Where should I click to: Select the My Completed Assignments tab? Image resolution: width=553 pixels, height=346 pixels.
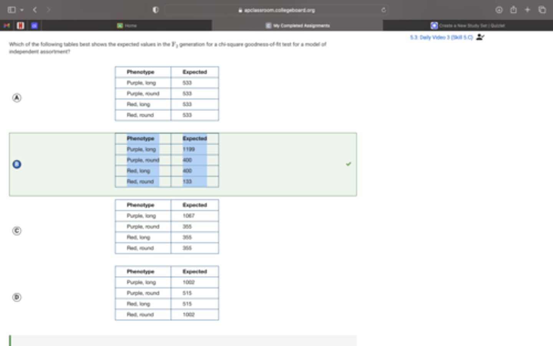(x=297, y=25)
